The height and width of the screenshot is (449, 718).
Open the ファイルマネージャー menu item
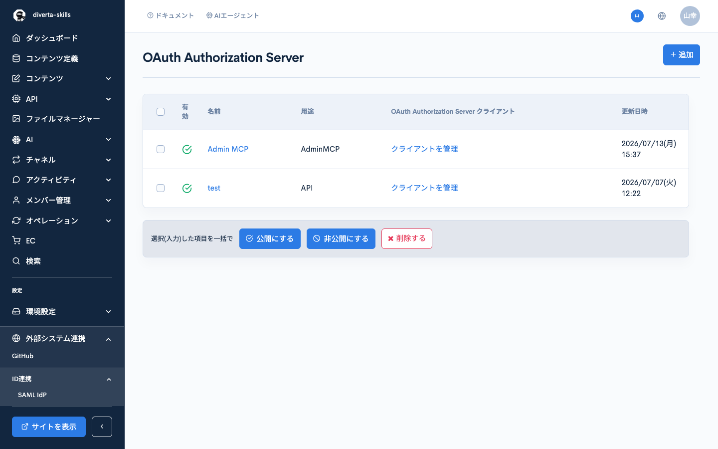pos(62,119)
